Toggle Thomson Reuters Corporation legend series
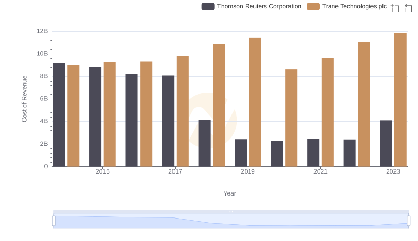 click(251, 6)
